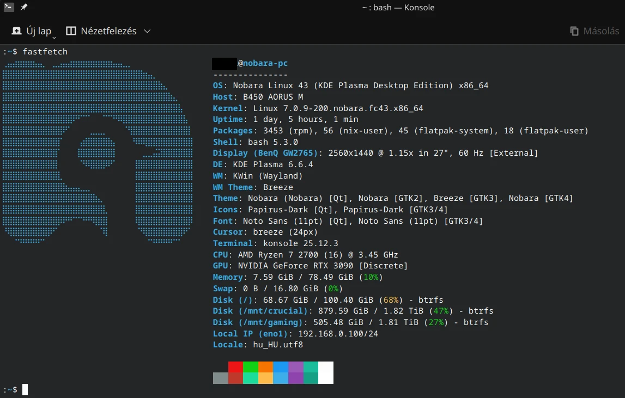The width and height of the screenshot is (625, 398).
Task: Toggle the pin window icon in title bar
Action: point(24,7)
